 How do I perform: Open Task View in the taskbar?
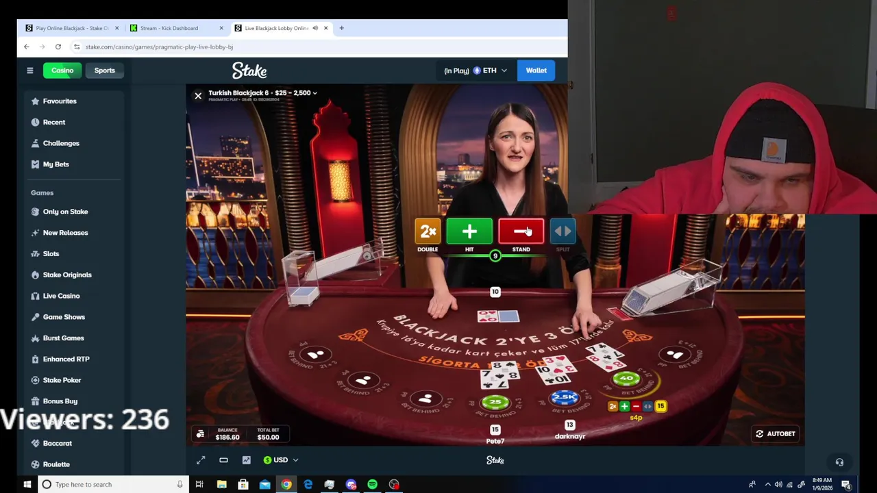[x=199, y=484]
